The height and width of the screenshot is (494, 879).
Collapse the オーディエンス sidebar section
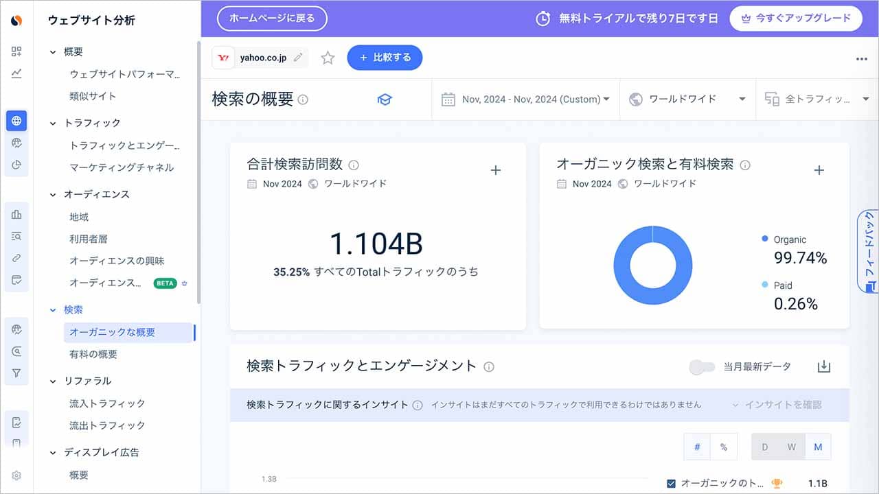(53, 195)
